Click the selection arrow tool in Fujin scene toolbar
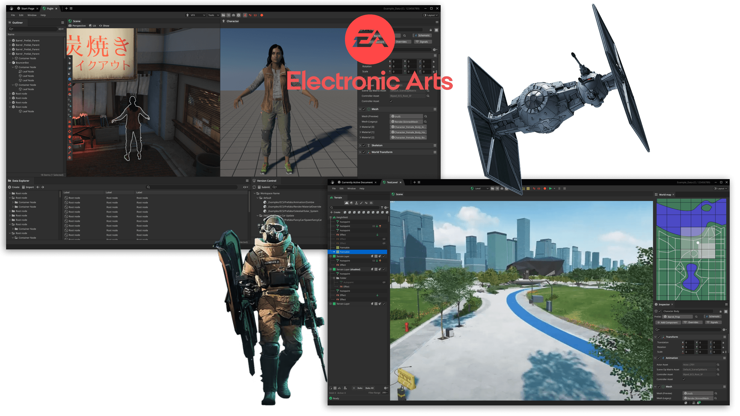Screen dimensions: 740x416 click(x=69, y=58)
